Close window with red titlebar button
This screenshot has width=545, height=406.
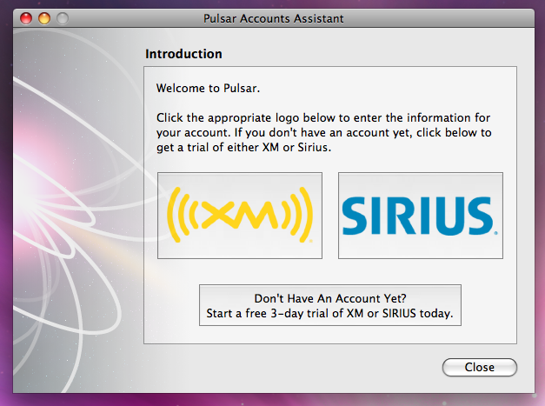[x=26, y=18]
